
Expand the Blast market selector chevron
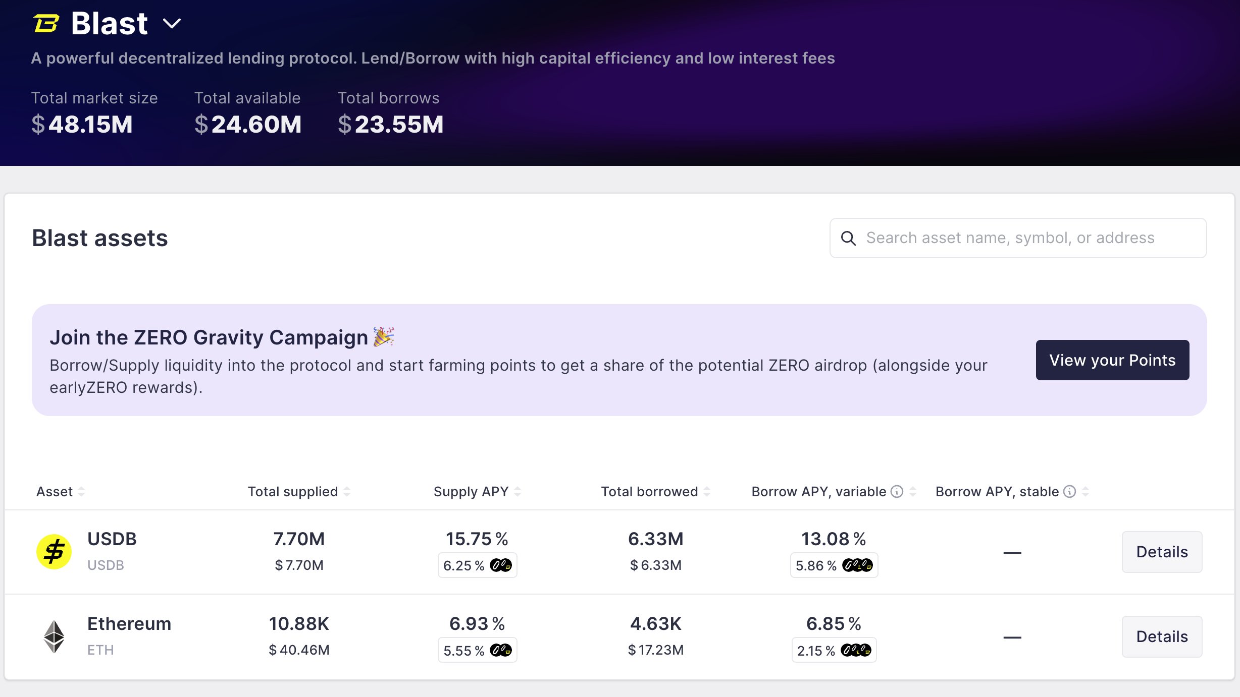pyautogui.click(x=172, y=23)
